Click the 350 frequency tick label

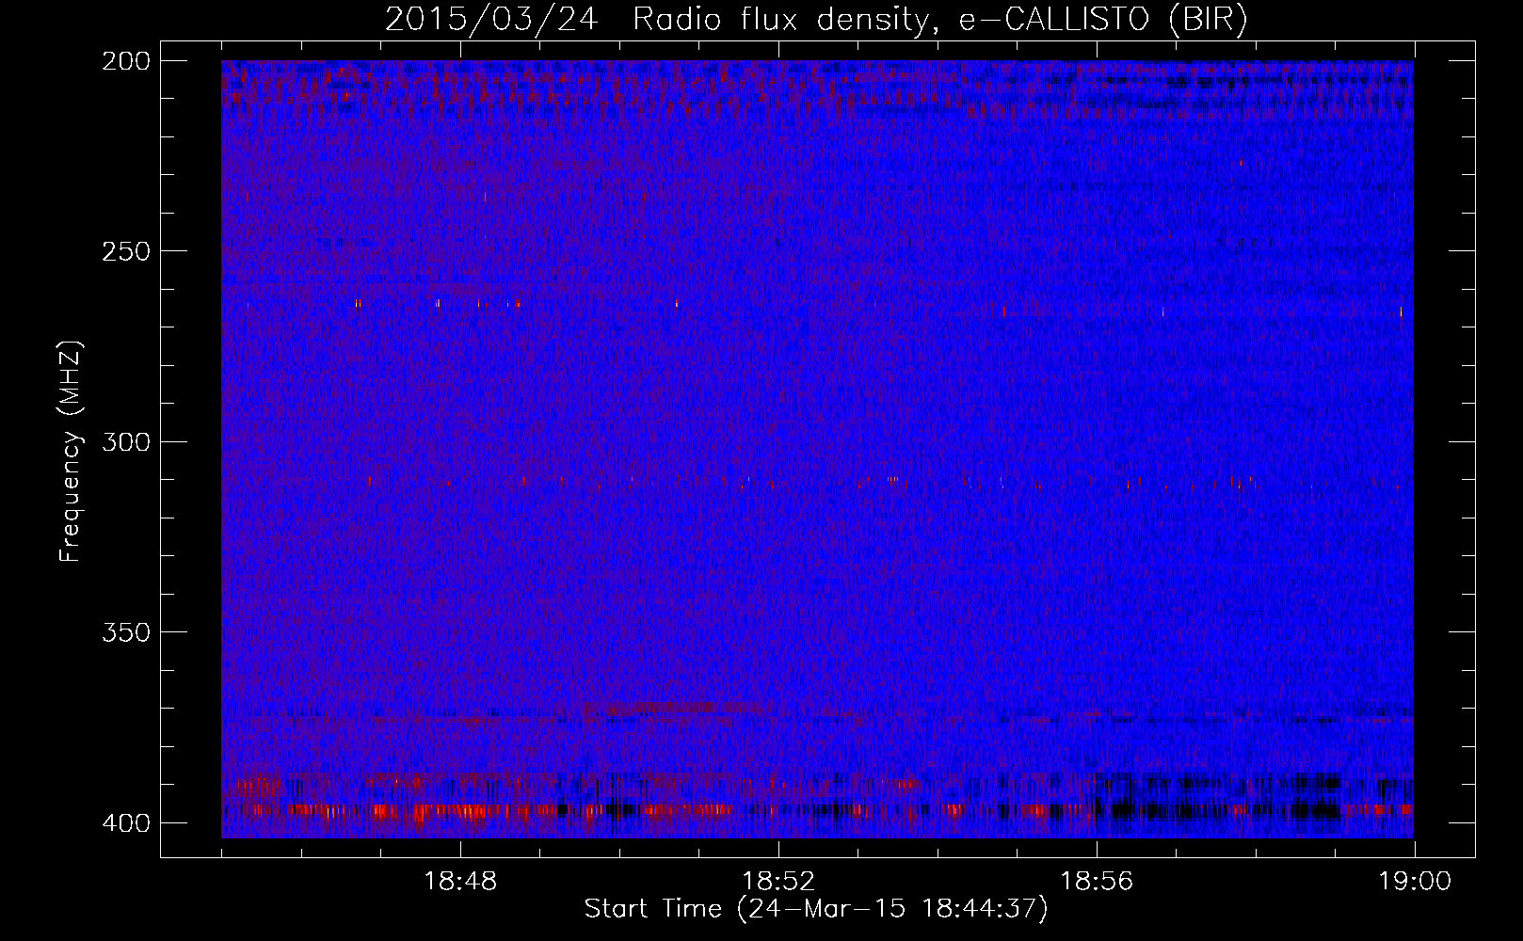(125, 632)
